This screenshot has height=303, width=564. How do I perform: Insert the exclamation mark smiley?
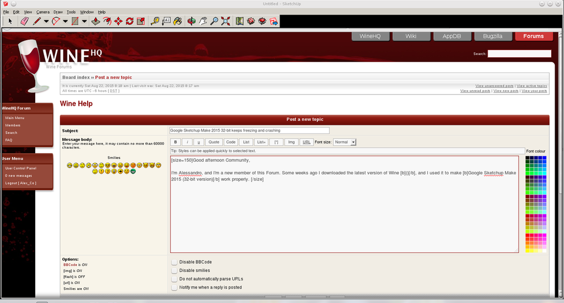coord(101,171)
